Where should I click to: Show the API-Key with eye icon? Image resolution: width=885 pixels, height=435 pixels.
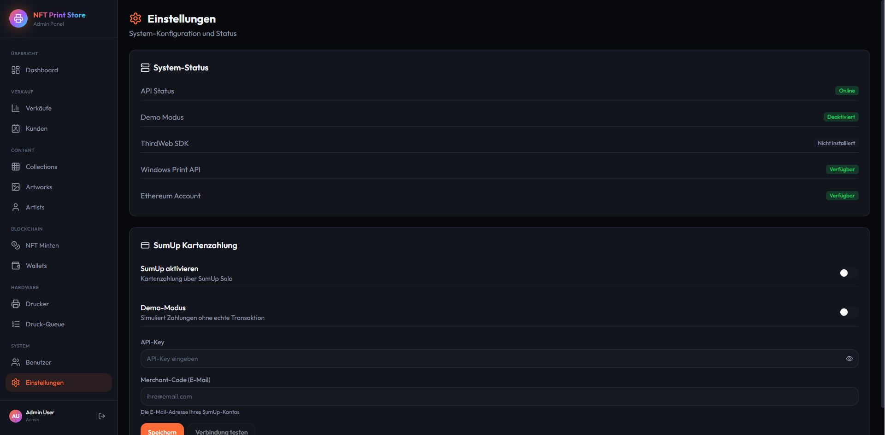(849, 359)
